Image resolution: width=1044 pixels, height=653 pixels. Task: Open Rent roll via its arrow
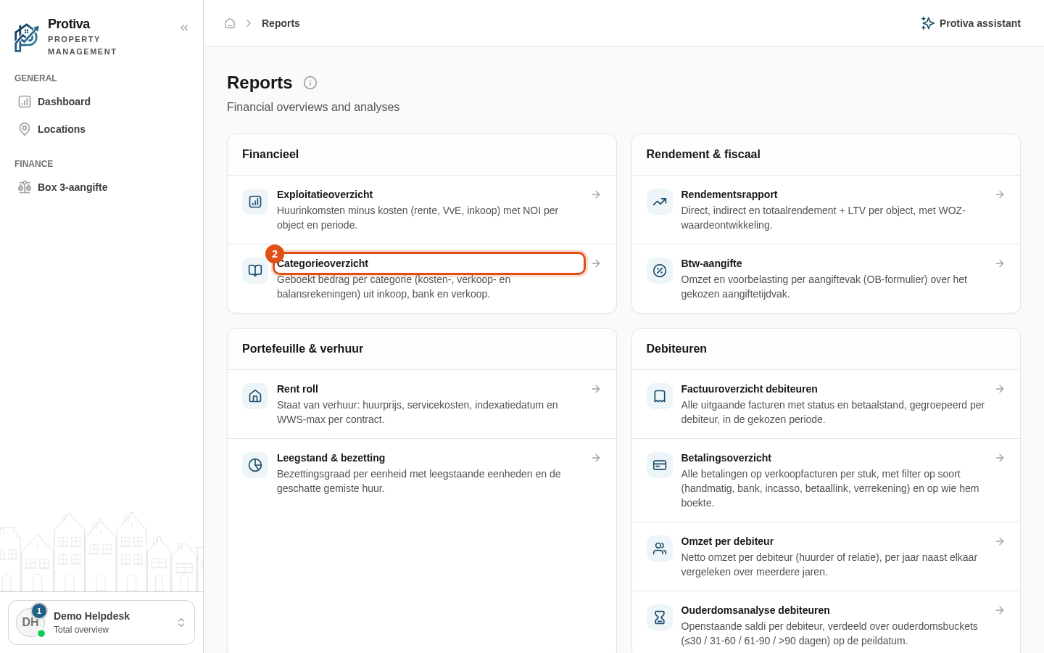[x=596, y=389]
